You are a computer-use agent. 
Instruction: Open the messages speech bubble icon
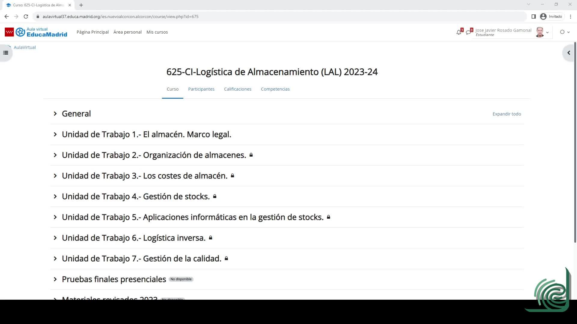468,32
